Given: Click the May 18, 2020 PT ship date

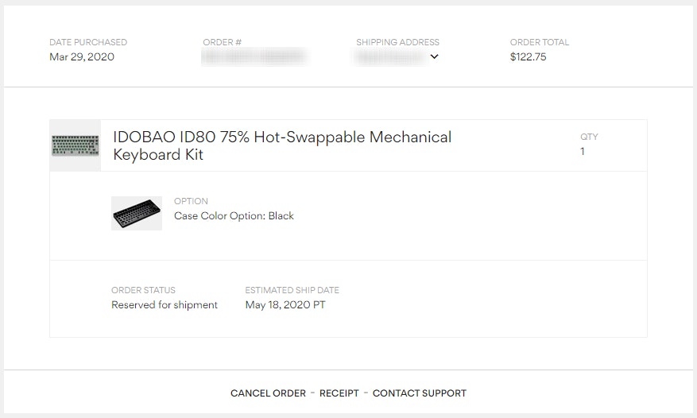Looking at the screenshot, I should point(285,305).
